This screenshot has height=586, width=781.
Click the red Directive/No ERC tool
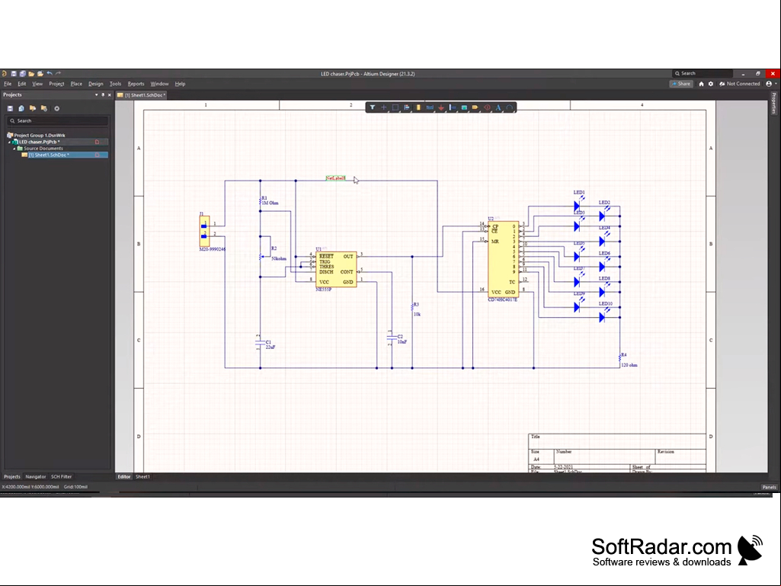(487, 107)
